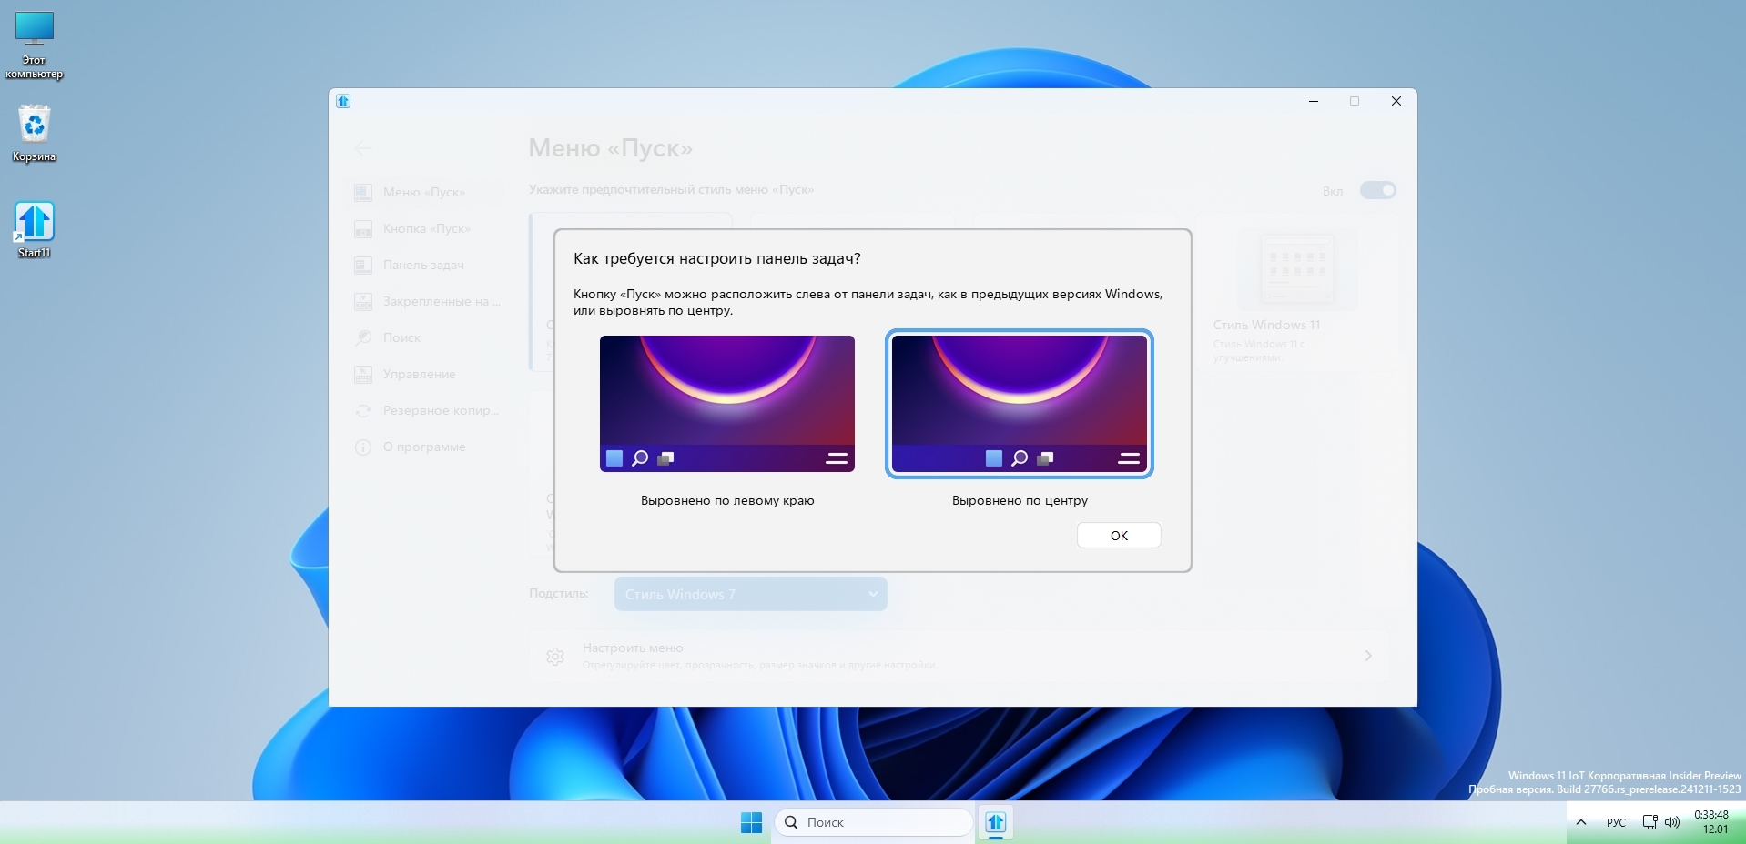The width and height of the screenshot is (1746, 844).
Task: Click the gear icon beside 'Настроить меню'
Action: pyautogui.click(x=555, y=656)
